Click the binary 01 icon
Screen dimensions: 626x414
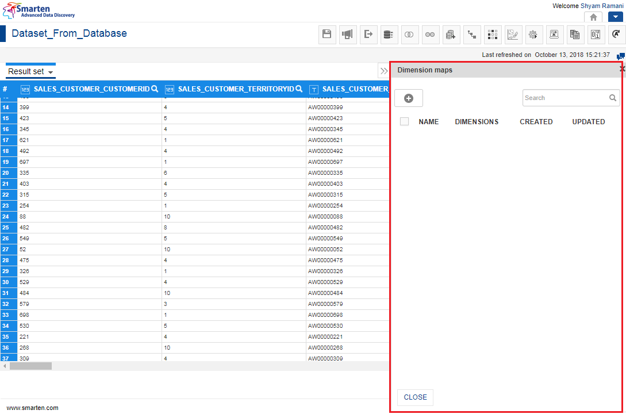pos(596,34)
